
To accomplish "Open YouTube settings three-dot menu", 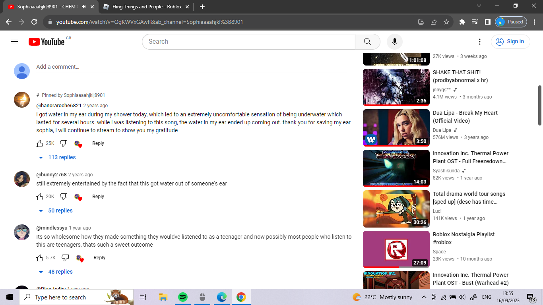I will (x=480, y=42).
